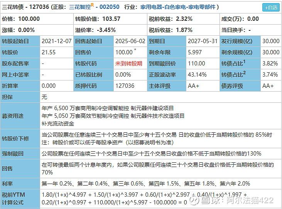
Task: Select the 溢价率 value -3.45%
Action: [x=106, y=30]
